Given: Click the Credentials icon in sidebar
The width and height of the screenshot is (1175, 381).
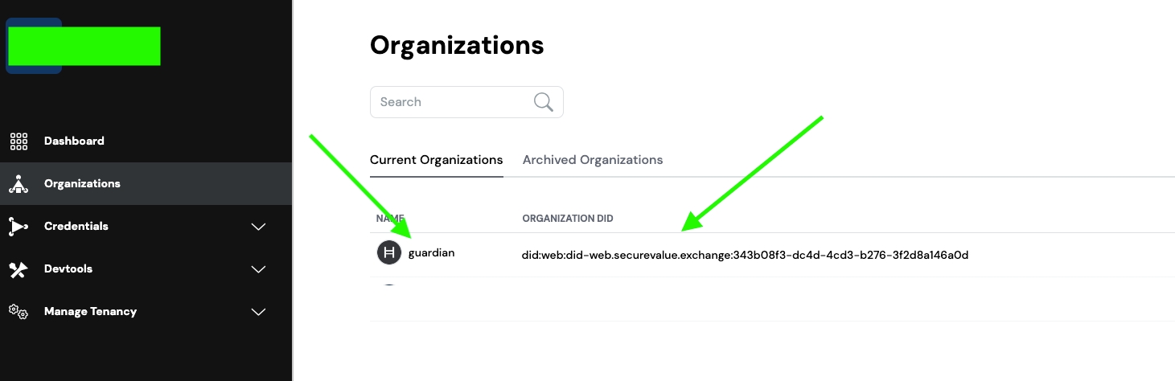Looking at the screenshot, I should pyautogui.click(x=18, y=227).
